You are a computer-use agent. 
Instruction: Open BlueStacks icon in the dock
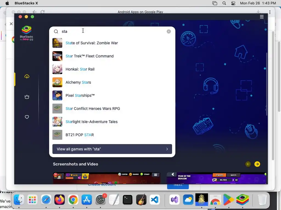(x=243, y=199)
